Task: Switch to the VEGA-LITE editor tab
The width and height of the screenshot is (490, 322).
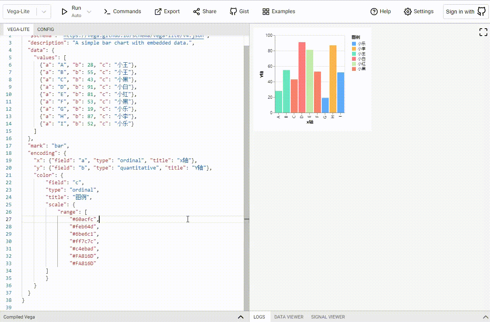Action: 18,29
